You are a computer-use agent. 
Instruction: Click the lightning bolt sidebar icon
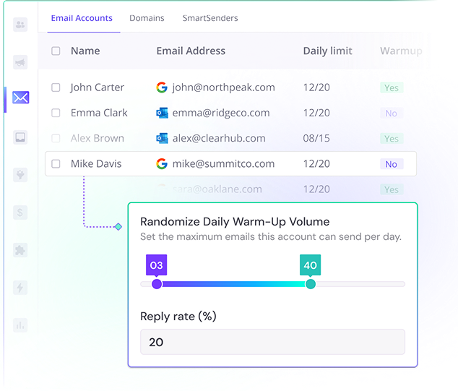pos(20,288)
